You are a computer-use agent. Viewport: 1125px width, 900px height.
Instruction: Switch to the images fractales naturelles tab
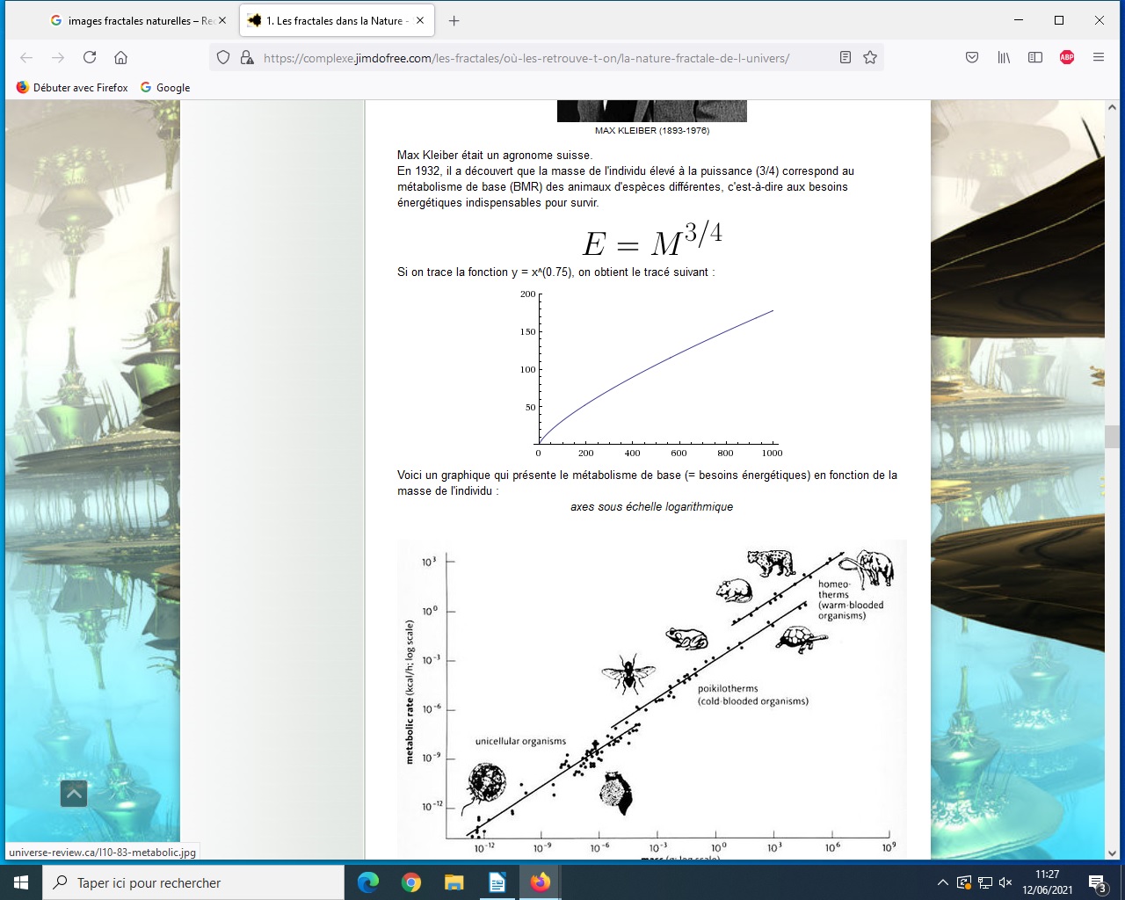tap(132, 20)
